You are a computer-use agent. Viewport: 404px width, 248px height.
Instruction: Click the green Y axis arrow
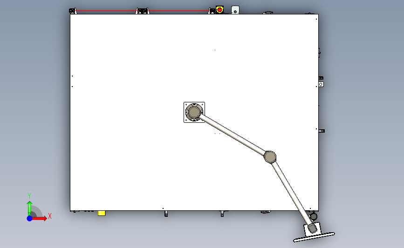[x=29, y=208]
